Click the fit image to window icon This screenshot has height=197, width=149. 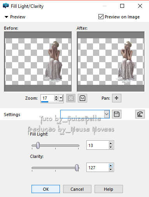[71, 98]
